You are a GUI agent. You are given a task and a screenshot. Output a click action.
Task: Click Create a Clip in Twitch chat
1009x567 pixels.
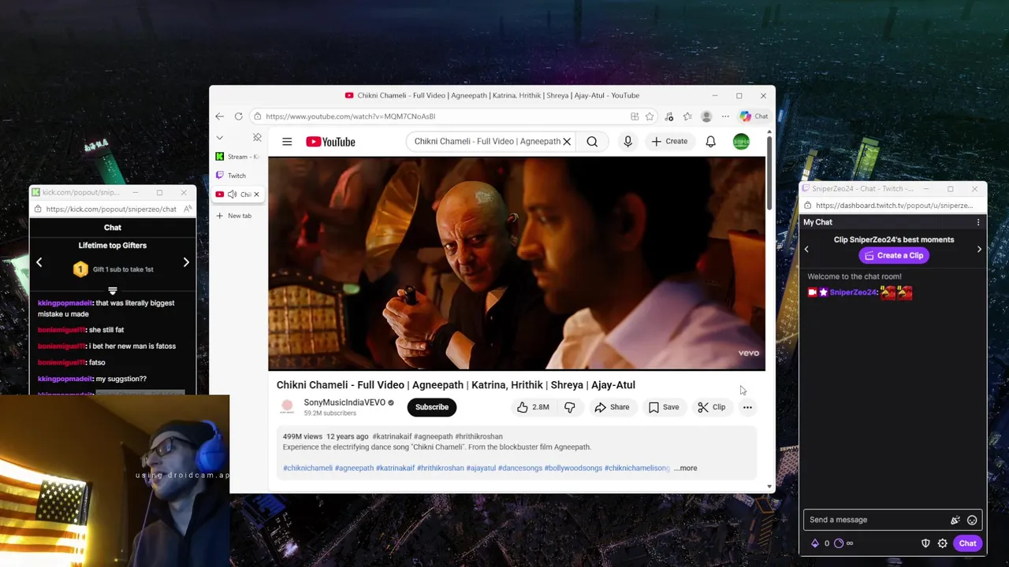[894, 255]
